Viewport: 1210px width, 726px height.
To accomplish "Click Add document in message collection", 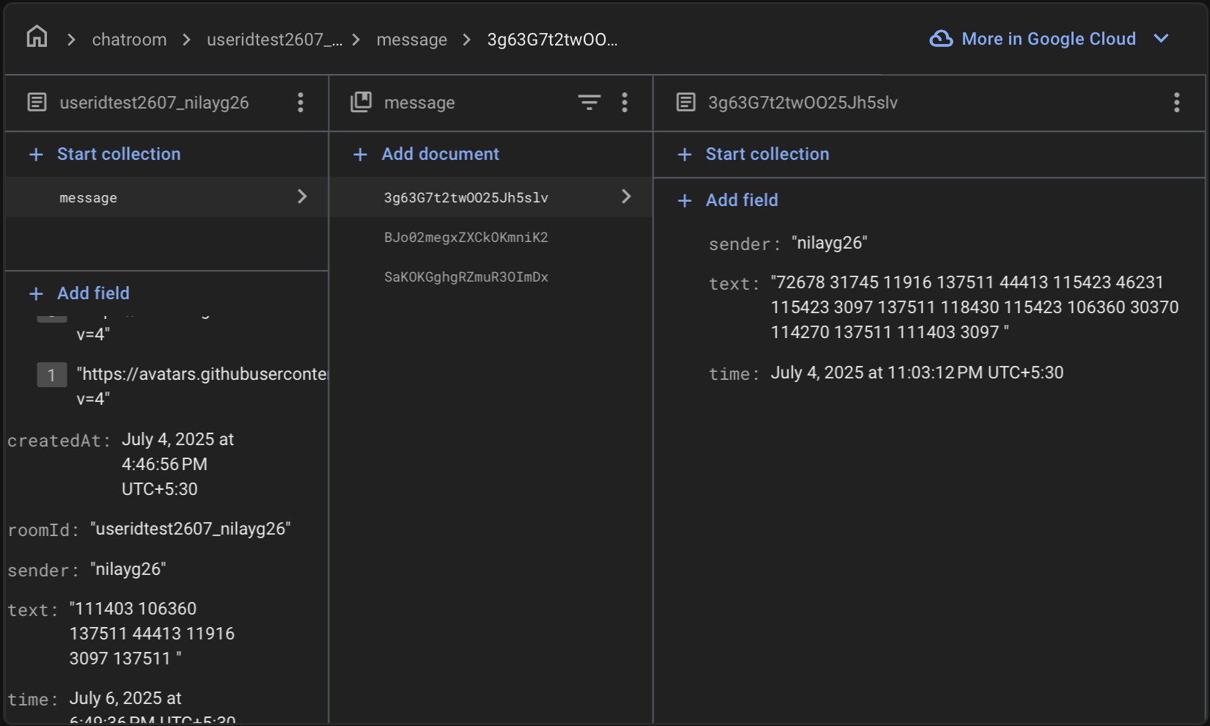I will 440,154.
